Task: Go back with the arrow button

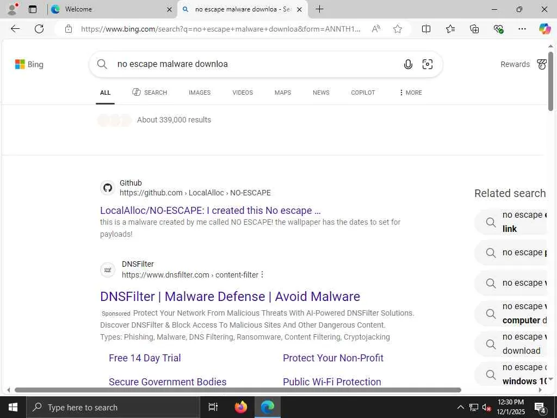Action: click(x=15, y=29)
